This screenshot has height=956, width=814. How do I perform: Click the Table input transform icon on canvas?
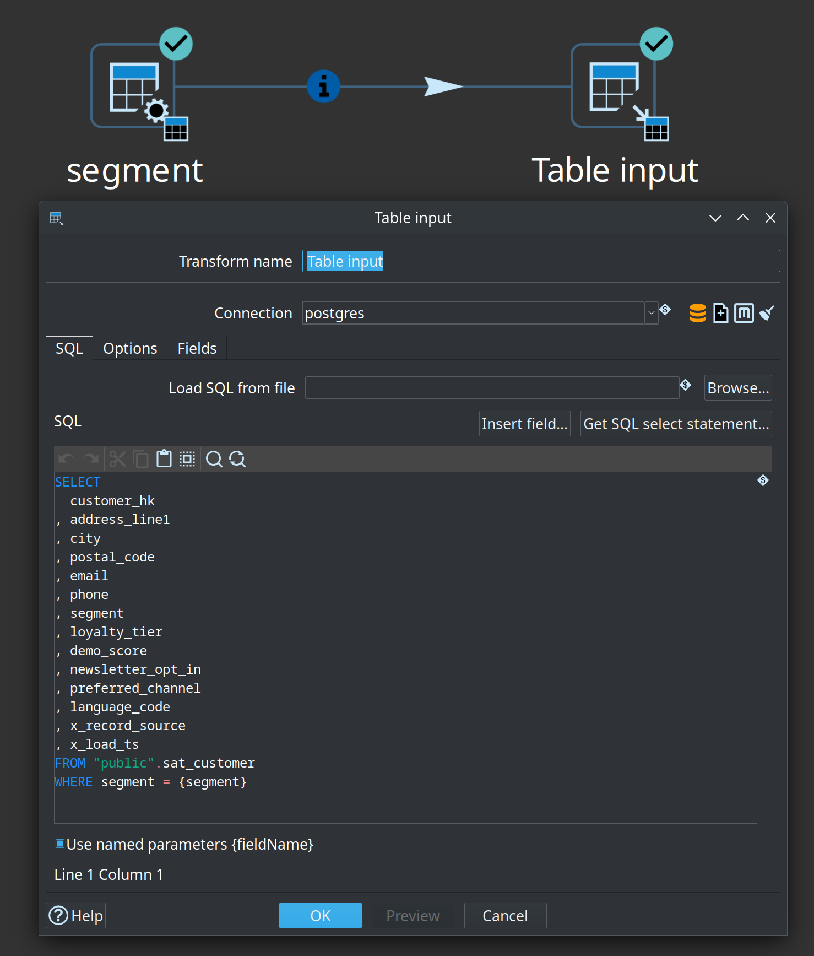613,86
